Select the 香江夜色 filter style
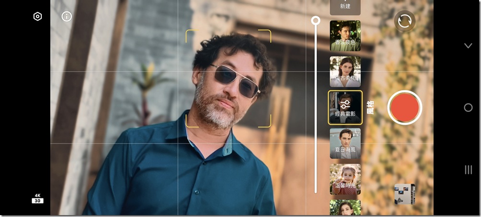The image size is (481, 217). 345,36
